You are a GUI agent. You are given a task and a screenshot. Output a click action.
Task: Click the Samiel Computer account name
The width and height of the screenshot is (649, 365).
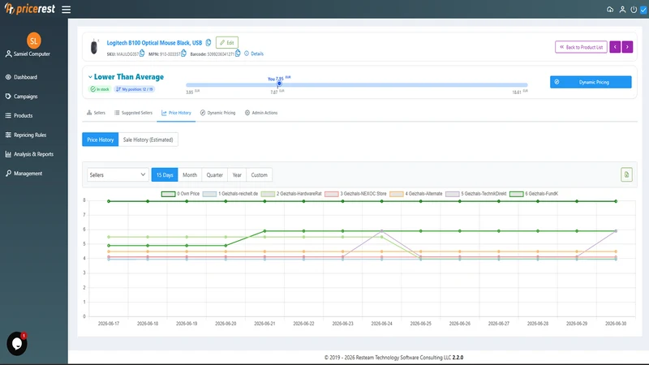coord(32,54)
